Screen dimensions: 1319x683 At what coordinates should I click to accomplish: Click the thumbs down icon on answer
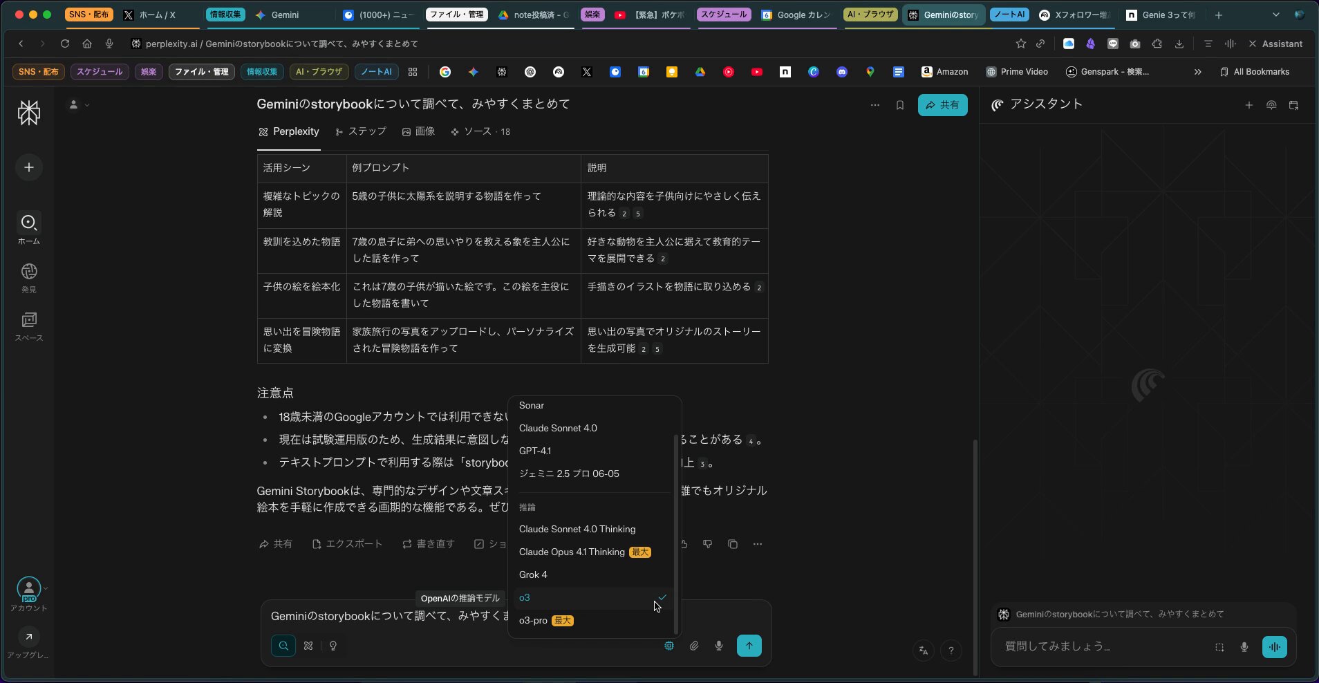pyautogui.click(x=708, y=544)
